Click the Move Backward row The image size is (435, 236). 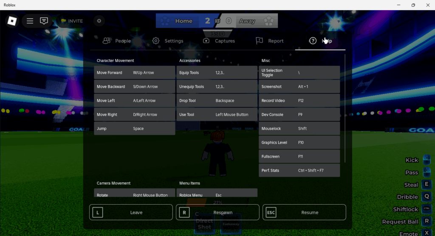point(135,86)
